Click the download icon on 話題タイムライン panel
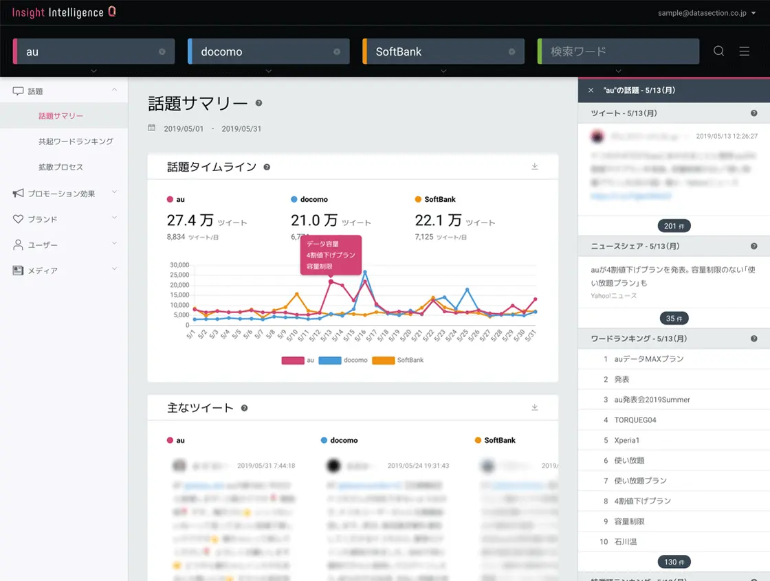The image size is (770, 581). click(535, 166)
